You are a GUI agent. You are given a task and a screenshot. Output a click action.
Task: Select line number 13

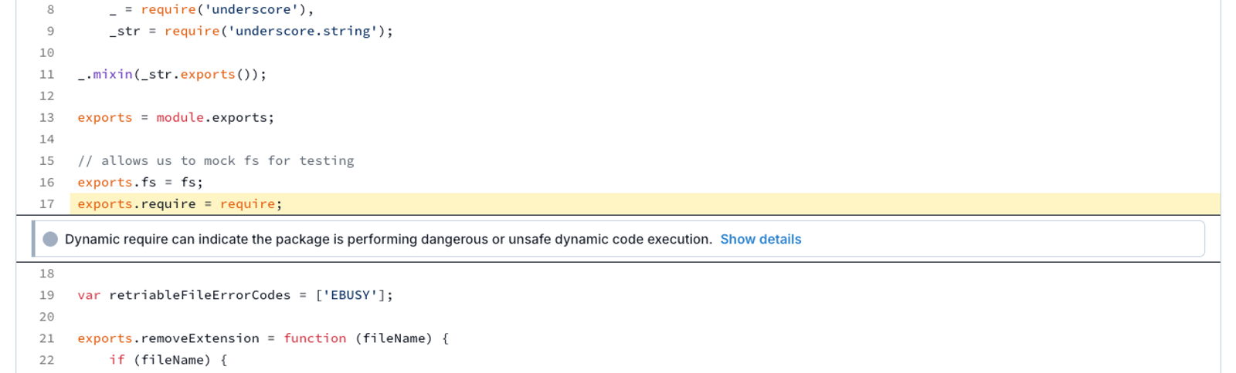pyautogui.click(x=46, y=117)
